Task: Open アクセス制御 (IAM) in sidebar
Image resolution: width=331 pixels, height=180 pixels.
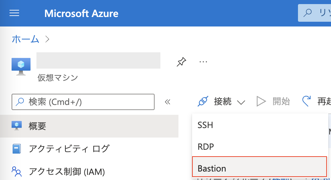Action: point(89,172)
